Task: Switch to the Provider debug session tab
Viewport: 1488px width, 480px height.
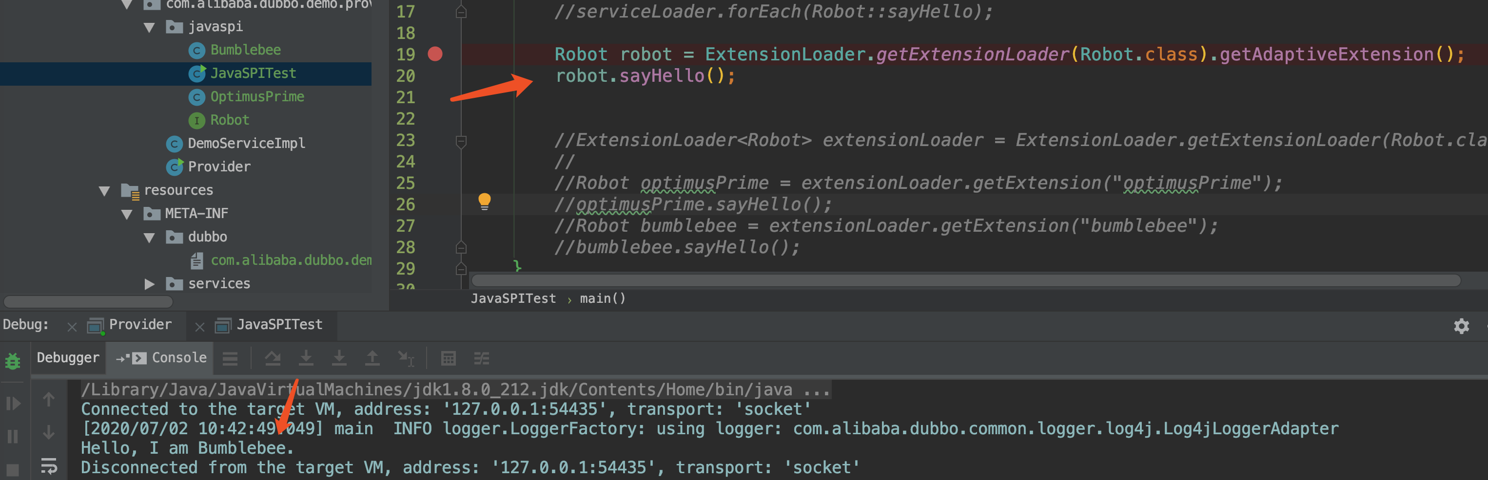Action: click(x=140, y=324)
